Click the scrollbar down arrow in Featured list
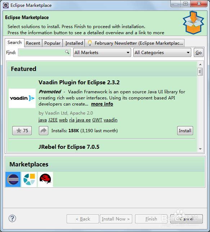 (x=200, y=149)
